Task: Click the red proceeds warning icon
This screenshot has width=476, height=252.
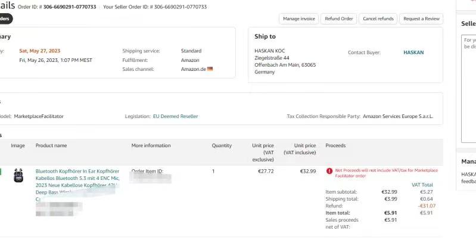Action: (329, 171)
